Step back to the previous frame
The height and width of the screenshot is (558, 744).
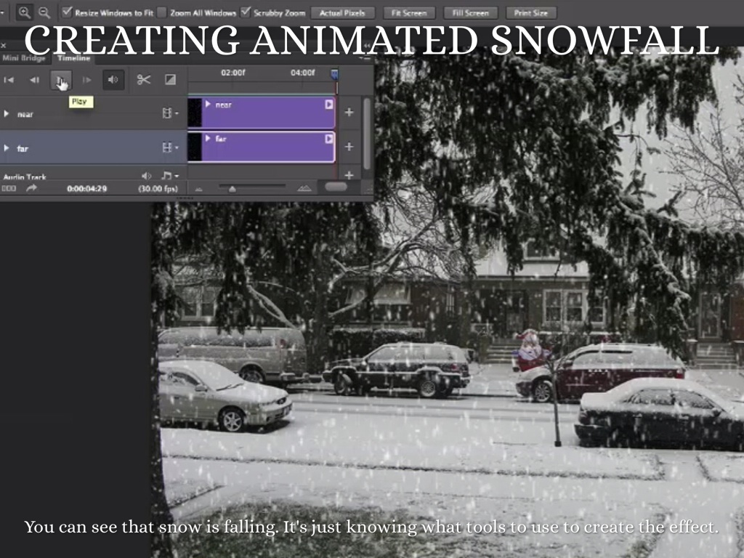click(34, 80)
